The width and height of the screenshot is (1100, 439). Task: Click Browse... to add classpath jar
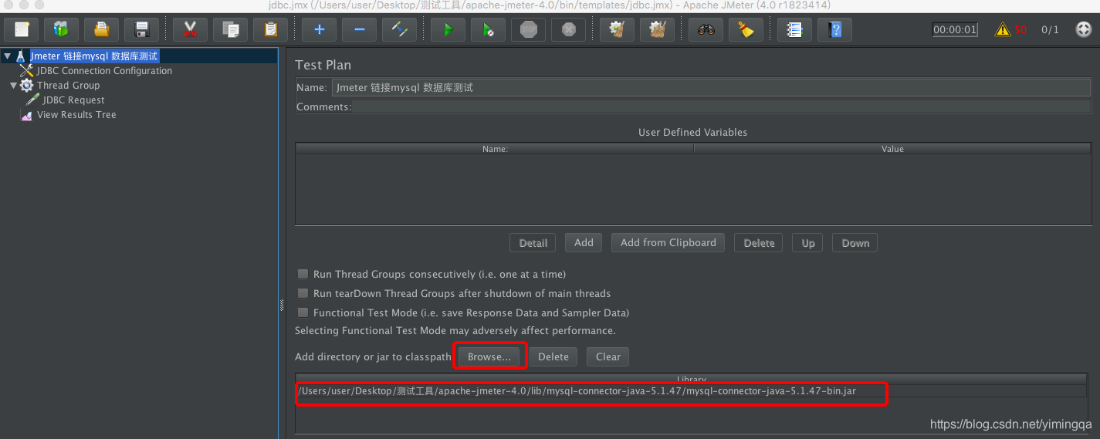489,356
